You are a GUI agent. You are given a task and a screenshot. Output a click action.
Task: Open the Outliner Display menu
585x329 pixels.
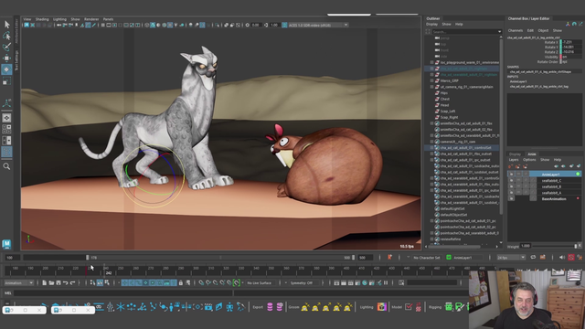pos(431,25)
